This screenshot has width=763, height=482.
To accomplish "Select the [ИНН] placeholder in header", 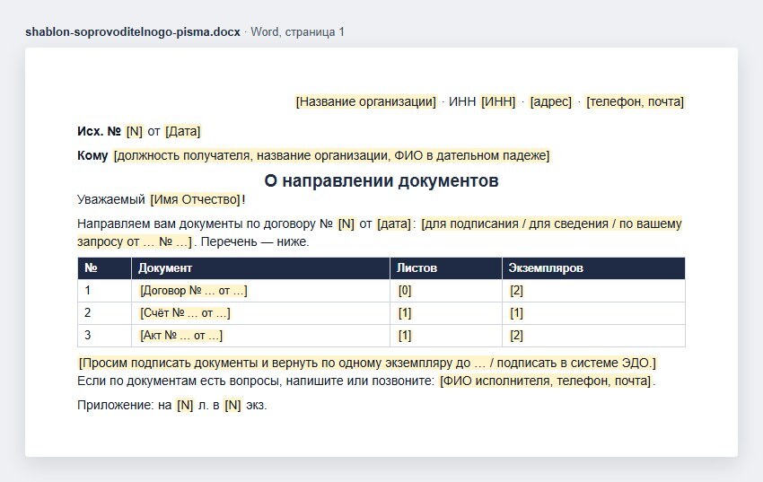I will point(498,101).
